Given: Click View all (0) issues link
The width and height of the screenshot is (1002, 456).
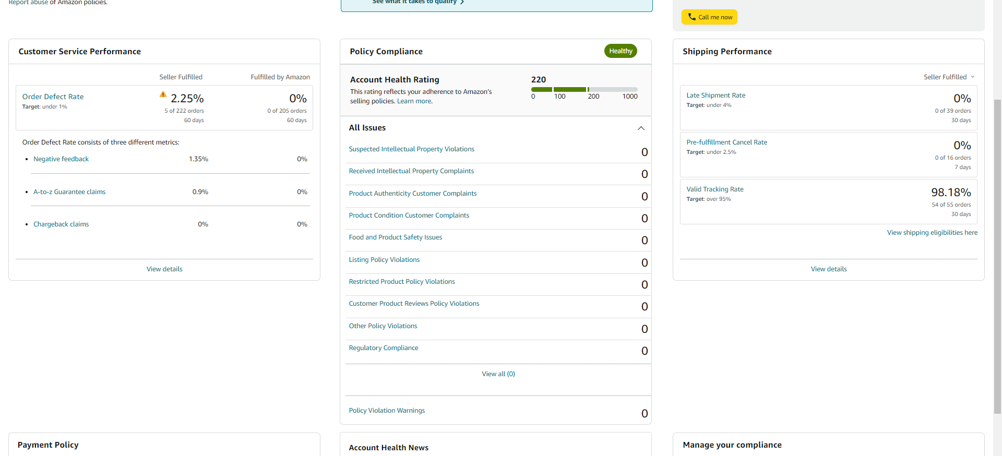Looking at the screenshot, I should point(498,374).
